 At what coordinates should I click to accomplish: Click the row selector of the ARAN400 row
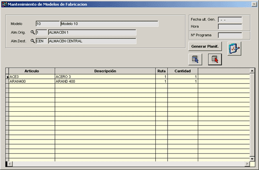pos(7,81)
